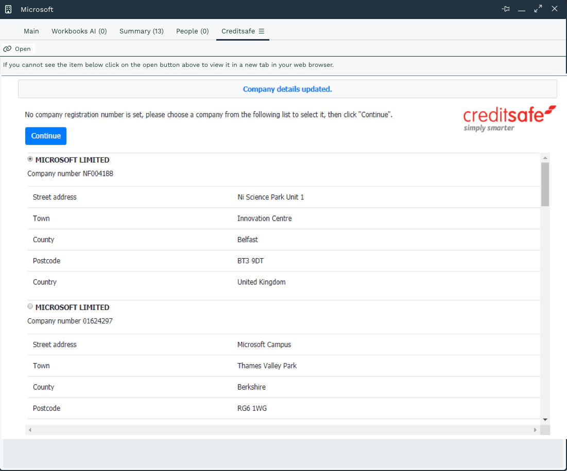Select Microsoft Limited NF004188 radio button
The width and height of the screenshot is (567, 471).
click(x=30, y=159)
